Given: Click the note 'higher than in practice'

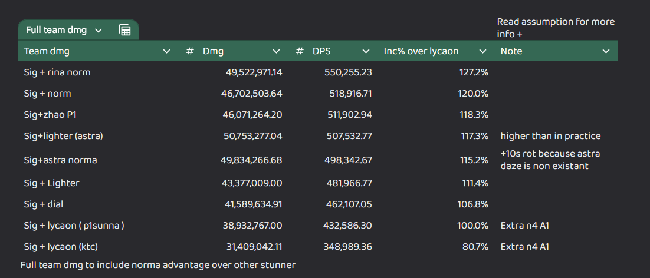Looking at the screenshot, I should tap(550, 135).
